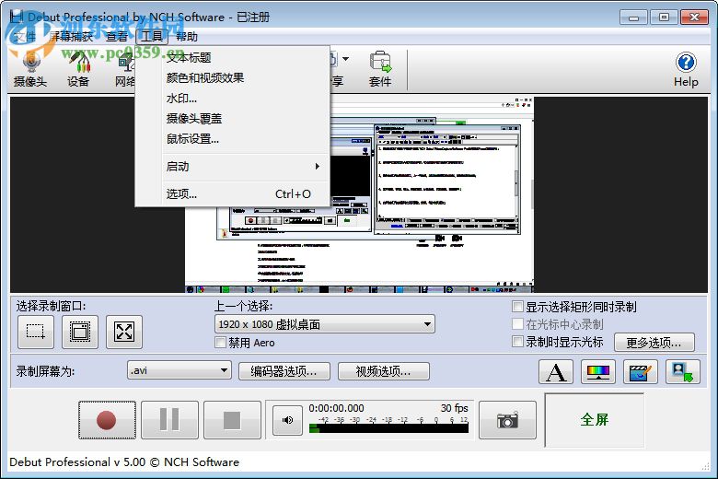Click the 30 fps text
718x479 pixels.
click(x=454, y=408)
